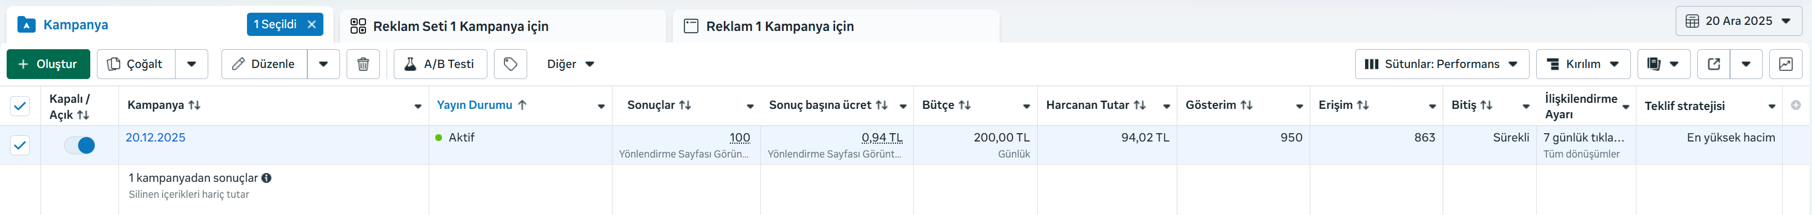Open the Diğer menu
1812x215 pixels.
coord(570,64)
